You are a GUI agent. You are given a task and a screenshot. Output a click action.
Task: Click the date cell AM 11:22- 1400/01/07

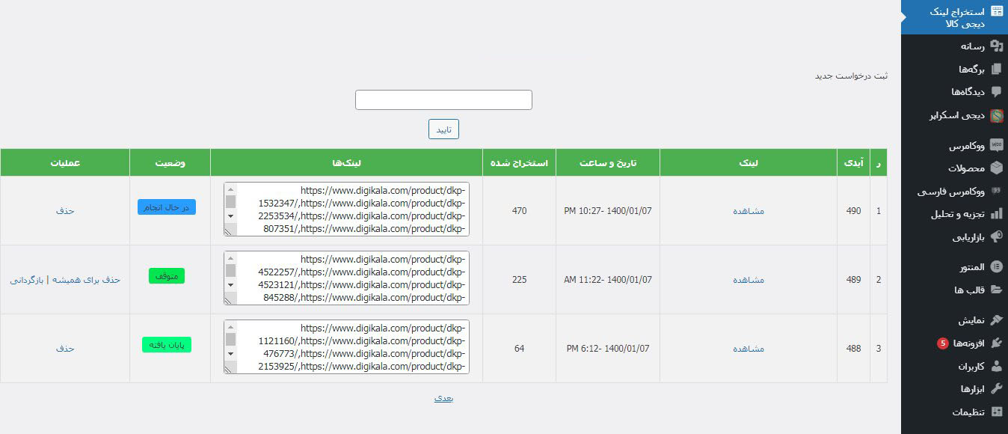[x=608, y=280]
